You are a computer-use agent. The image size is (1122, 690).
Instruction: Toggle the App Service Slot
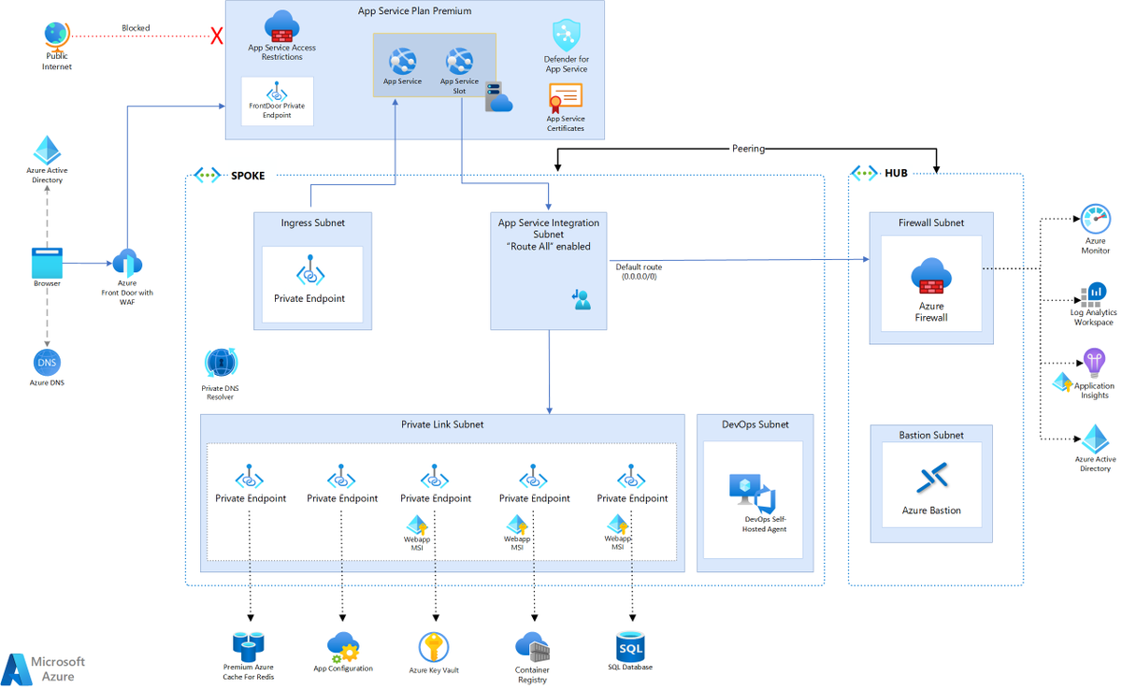pos(459,64)
